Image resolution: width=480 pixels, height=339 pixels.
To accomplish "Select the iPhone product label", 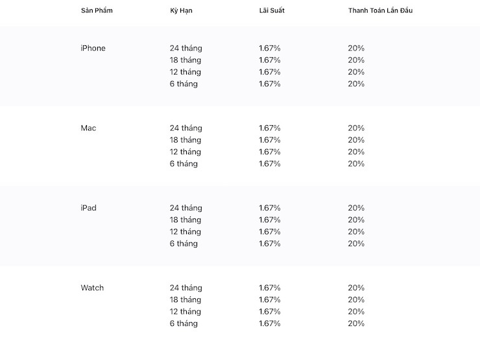I will point(93,49).
